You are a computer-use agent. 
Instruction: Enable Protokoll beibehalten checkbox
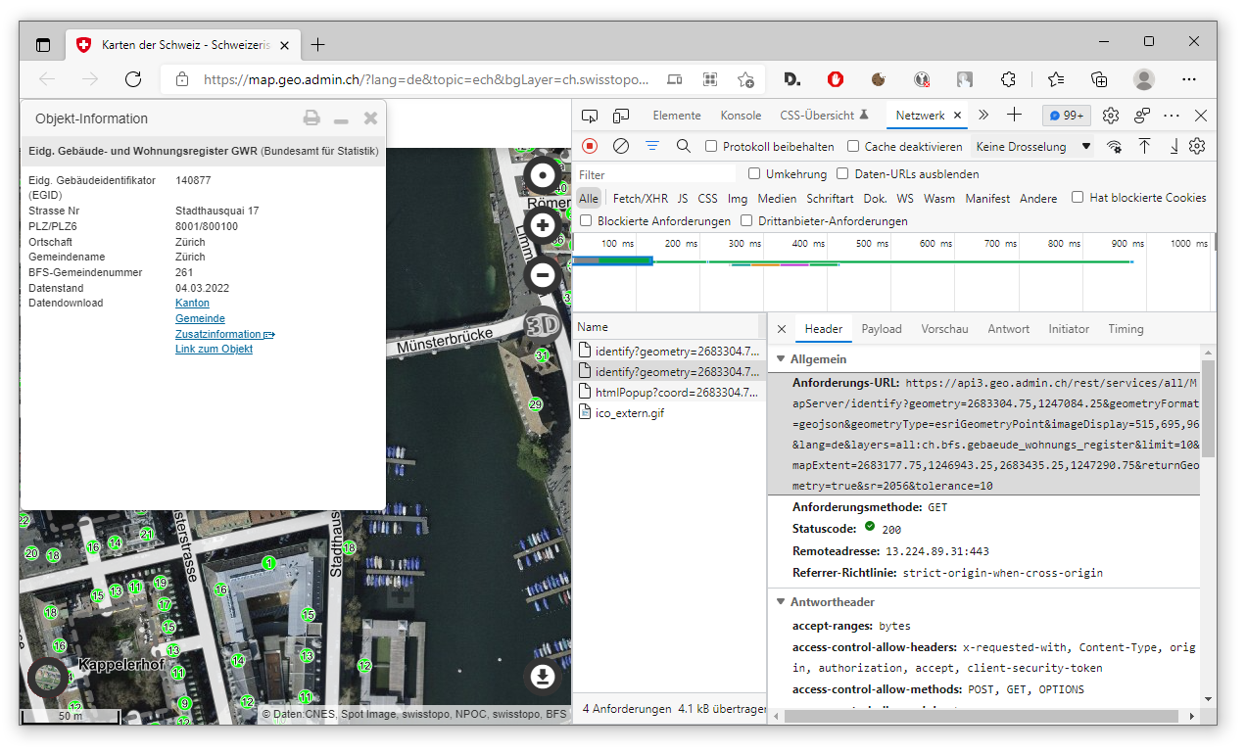tap(712, 147)
